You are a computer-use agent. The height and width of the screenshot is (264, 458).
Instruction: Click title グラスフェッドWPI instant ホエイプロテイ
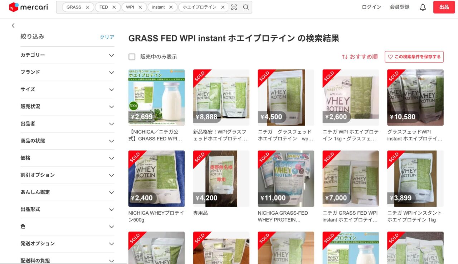click(415, 135)
